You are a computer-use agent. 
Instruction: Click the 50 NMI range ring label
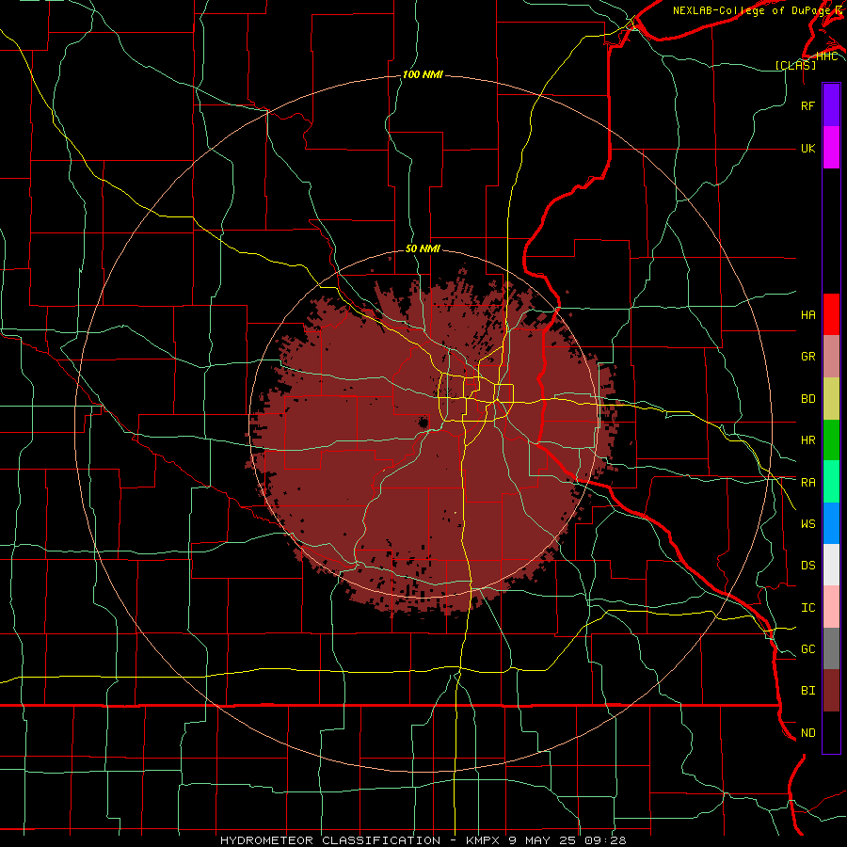423,248
